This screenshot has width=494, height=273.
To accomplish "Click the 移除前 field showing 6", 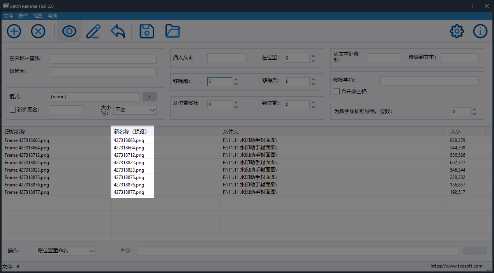I will (x=219, y=82).
